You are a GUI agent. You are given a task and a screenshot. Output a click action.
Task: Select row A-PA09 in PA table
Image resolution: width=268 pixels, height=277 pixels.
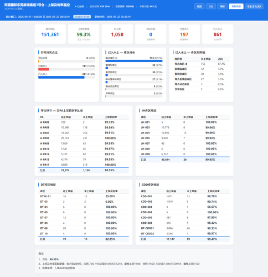(84, 143)
